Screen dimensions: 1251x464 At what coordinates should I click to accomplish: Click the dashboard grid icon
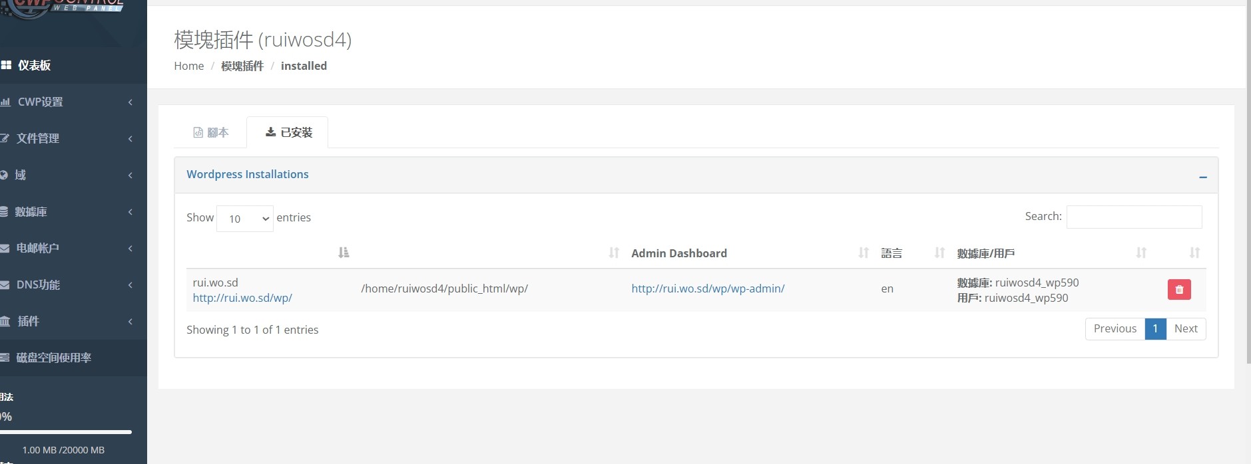[x=6, y=65]
